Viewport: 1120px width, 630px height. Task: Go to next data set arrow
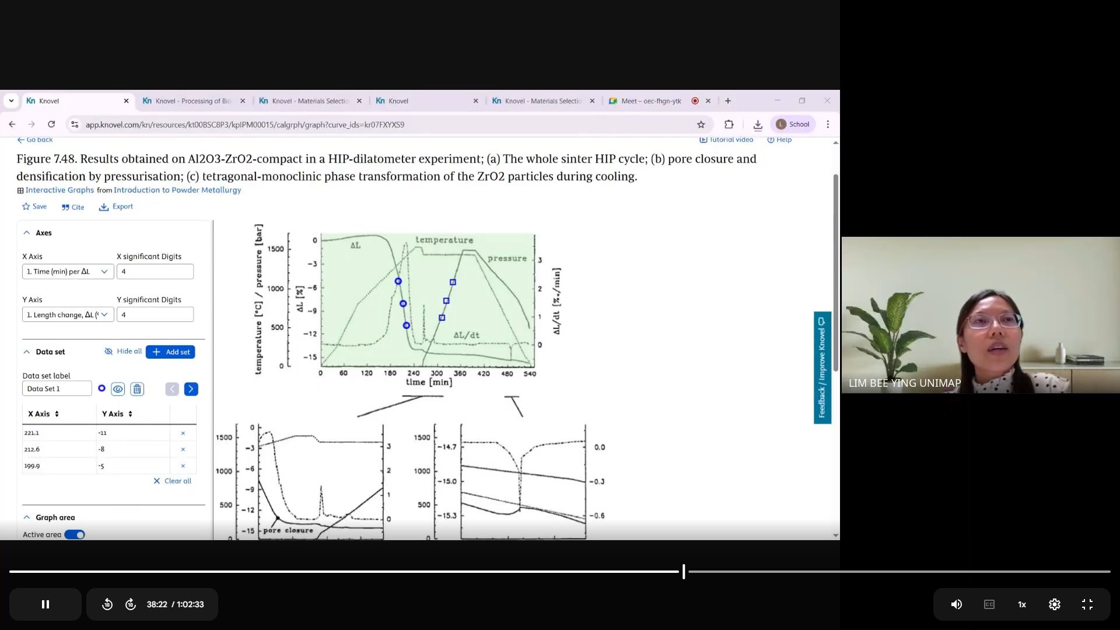(x=191, y=389)
